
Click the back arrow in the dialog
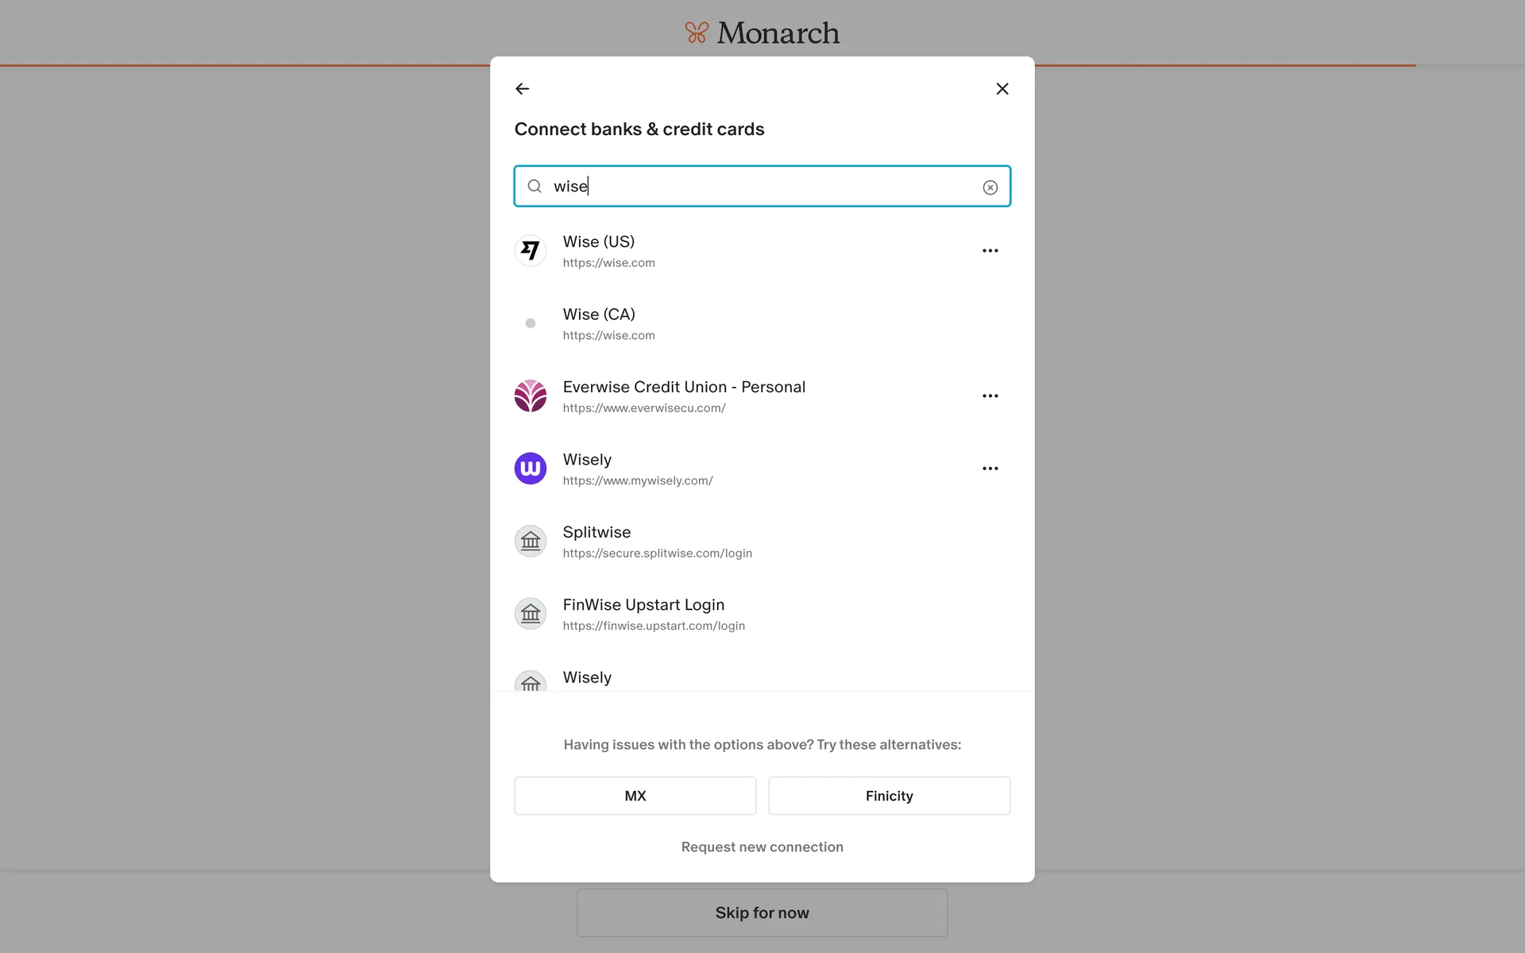pos(522,89)
